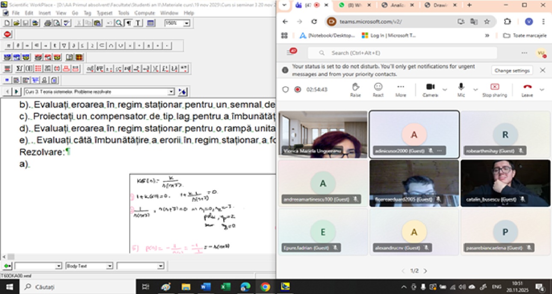Open the Compute menu

point(144,13)
